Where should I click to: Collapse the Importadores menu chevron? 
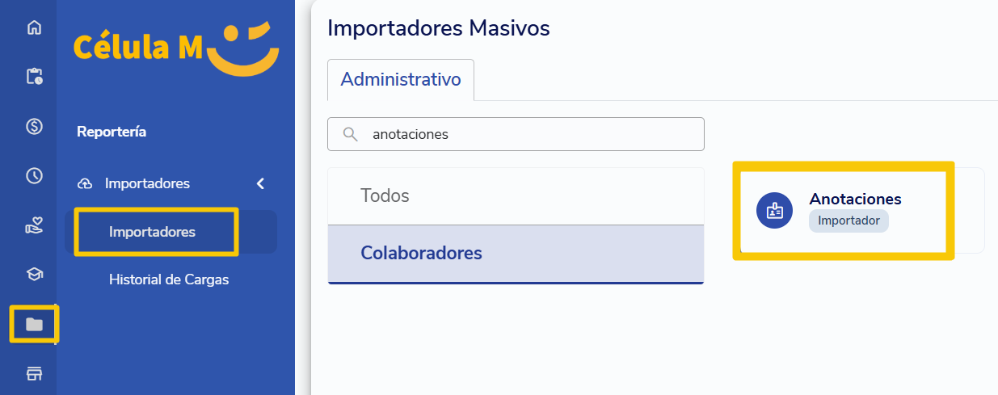pyautogui.click(x=260, y=183)
